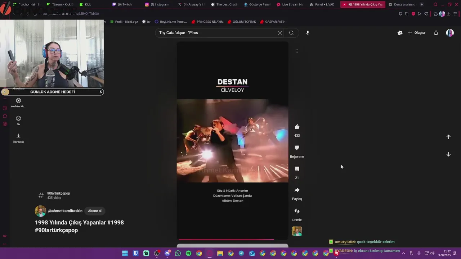Open the Windows Start menu

point(125,253)
